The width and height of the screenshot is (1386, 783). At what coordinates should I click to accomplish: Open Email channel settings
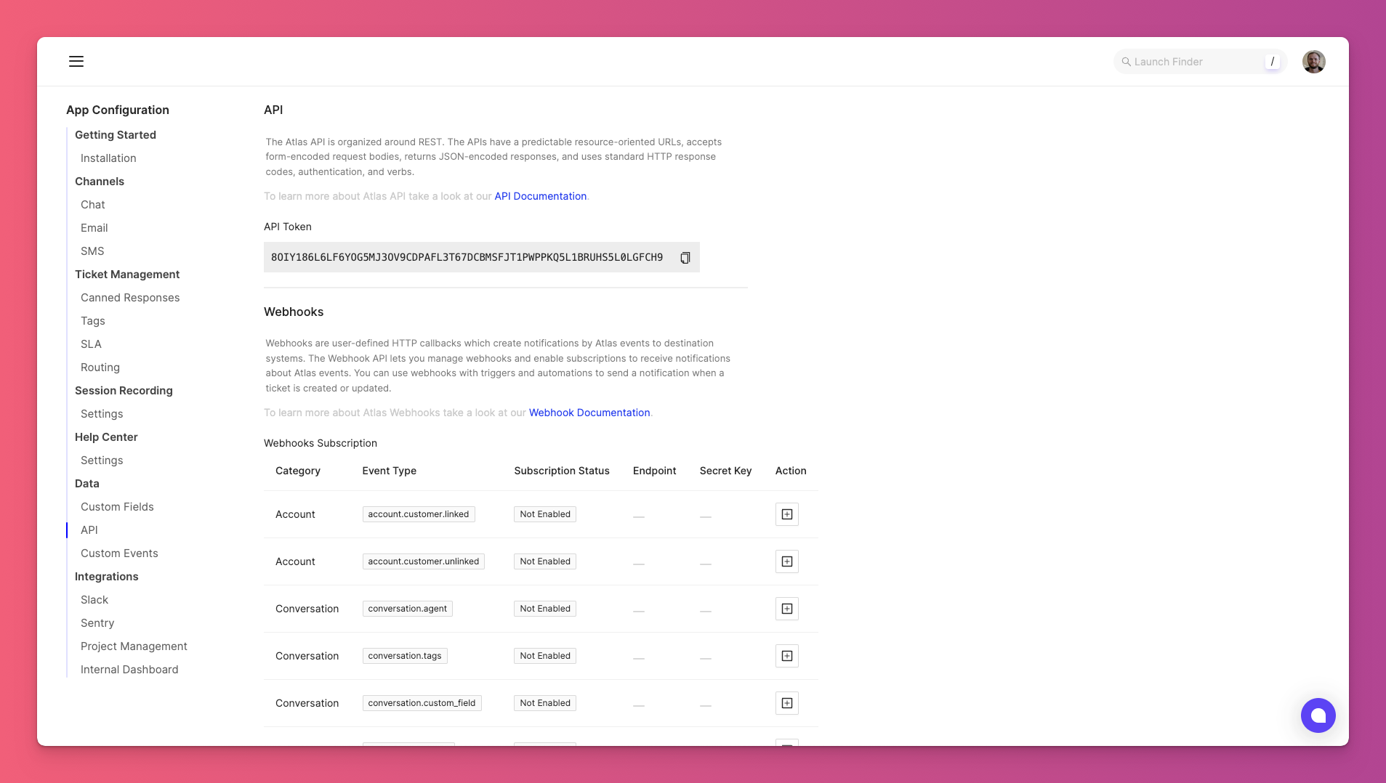(94, 228)
